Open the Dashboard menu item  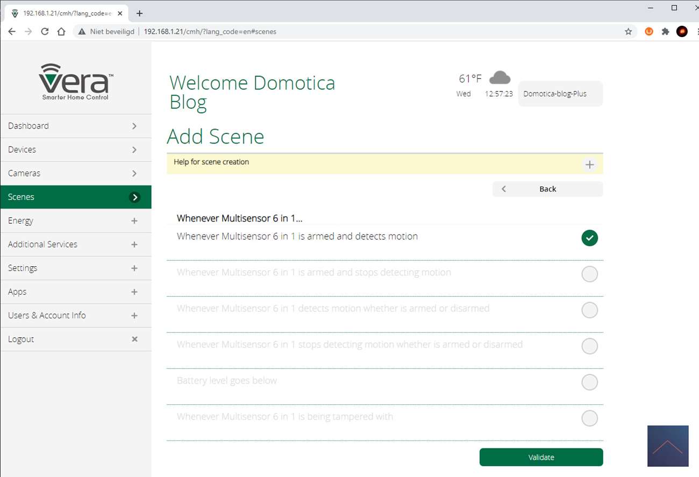[75, 126]
